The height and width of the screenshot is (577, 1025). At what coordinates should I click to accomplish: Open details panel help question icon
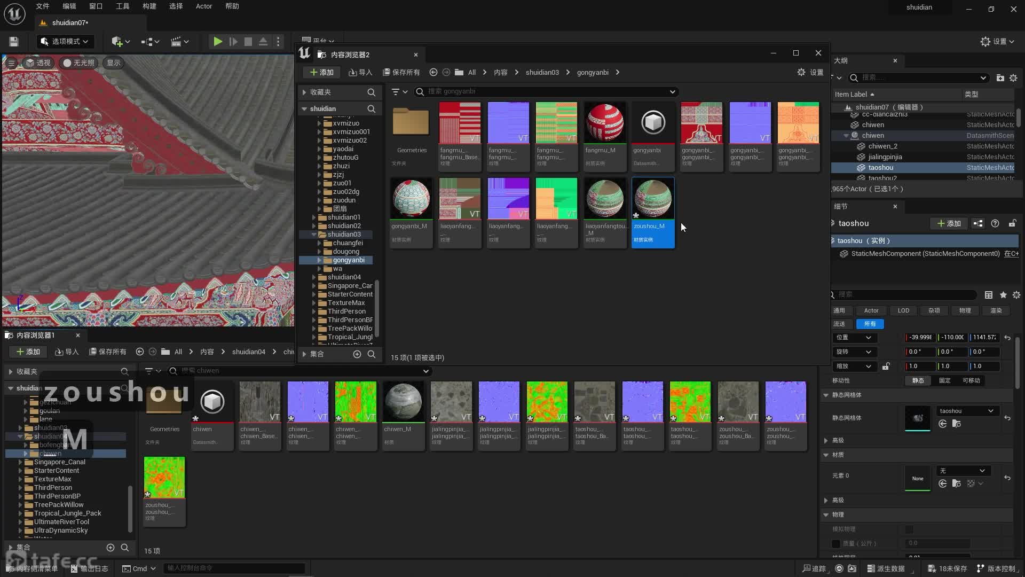[x=995, y=223]
